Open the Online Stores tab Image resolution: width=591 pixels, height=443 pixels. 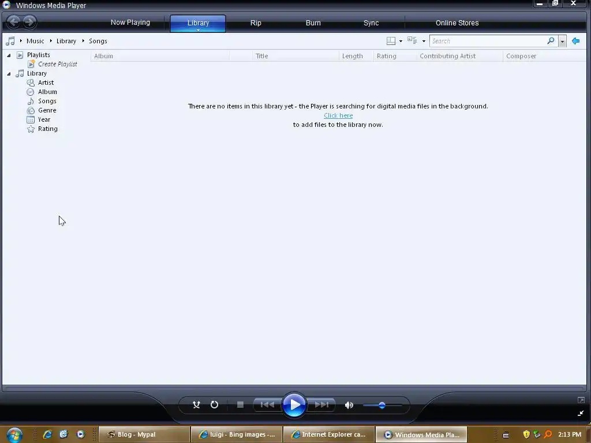pyautogui.click(x=457, y=23)
